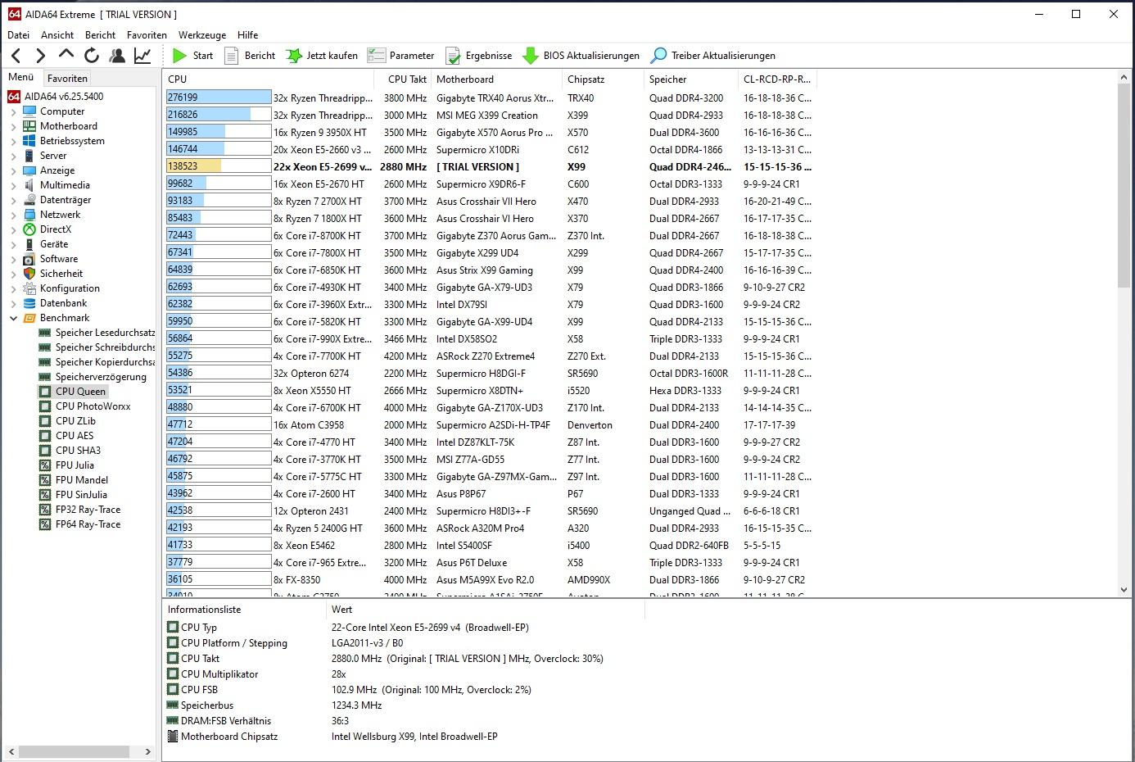Viewport: 1135px width, 762px height.
Task: Go forward with the right arrow icon
Action: pos(40,56)
